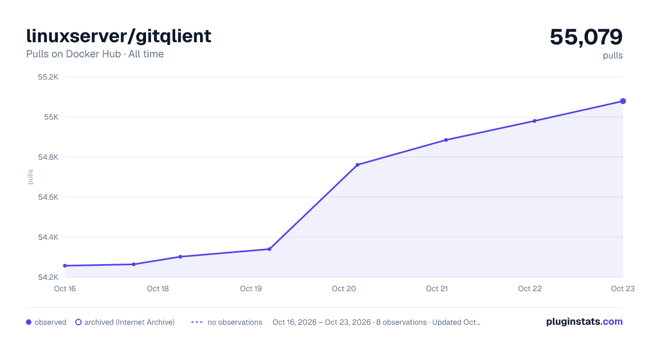Click the Oct 16 x-axis label
The width and height of the screenshot is (649, 341).
[x=65, y=288]
